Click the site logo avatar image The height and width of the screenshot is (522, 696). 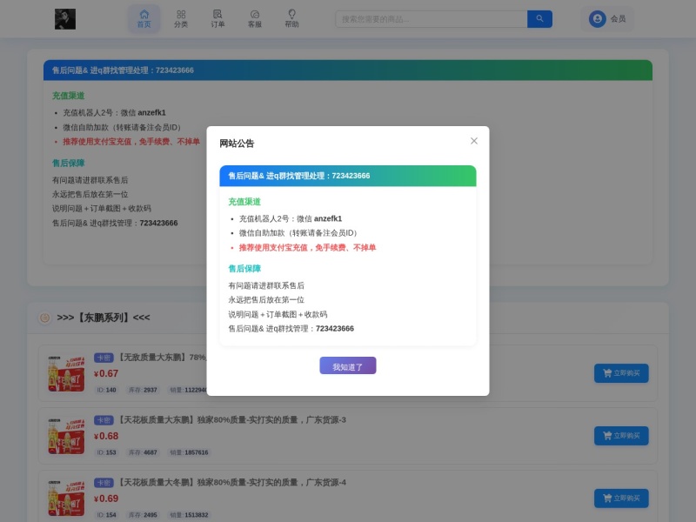tap(65, 19)
